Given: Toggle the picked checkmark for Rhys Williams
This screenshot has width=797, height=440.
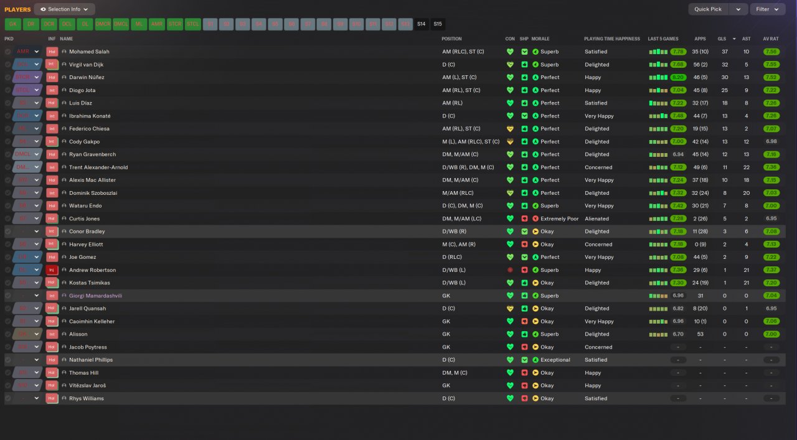Looking at the screenshot, I should pos(8,398).
